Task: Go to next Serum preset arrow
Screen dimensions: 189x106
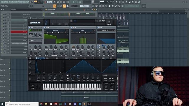Action: tap(98, 21)
